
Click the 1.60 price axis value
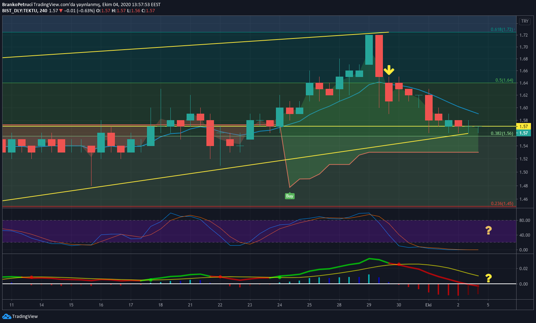pyautogui.click(x=524, y=108)
